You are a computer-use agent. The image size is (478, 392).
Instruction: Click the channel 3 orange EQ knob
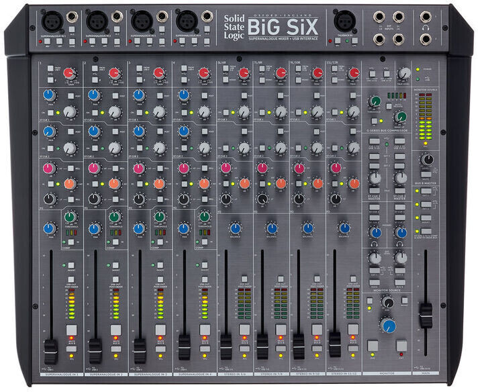[158, 183]
